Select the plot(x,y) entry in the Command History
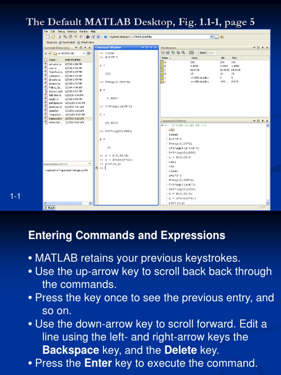The width and height of the screenshot is (281, 375). [177, 203]
